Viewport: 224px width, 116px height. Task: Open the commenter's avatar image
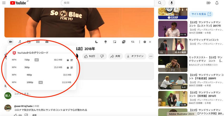8,108
